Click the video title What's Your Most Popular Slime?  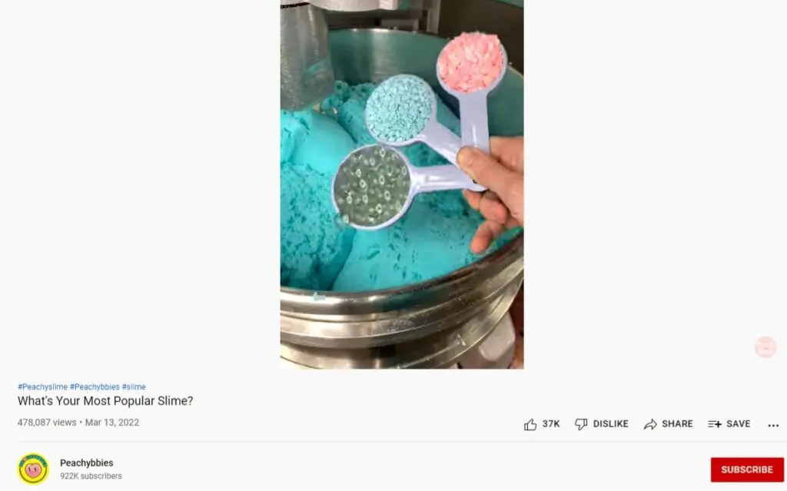click(x=105, y=400)
